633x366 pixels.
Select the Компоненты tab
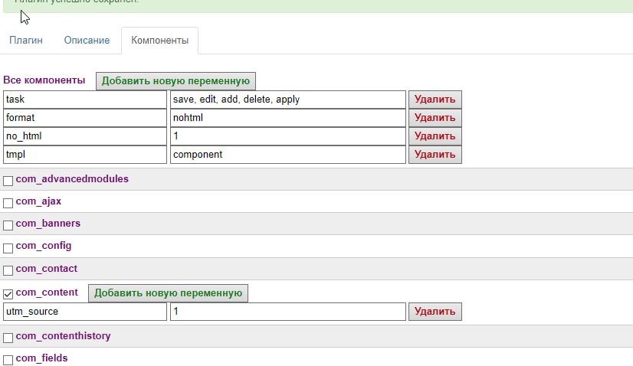pos(159,41)
